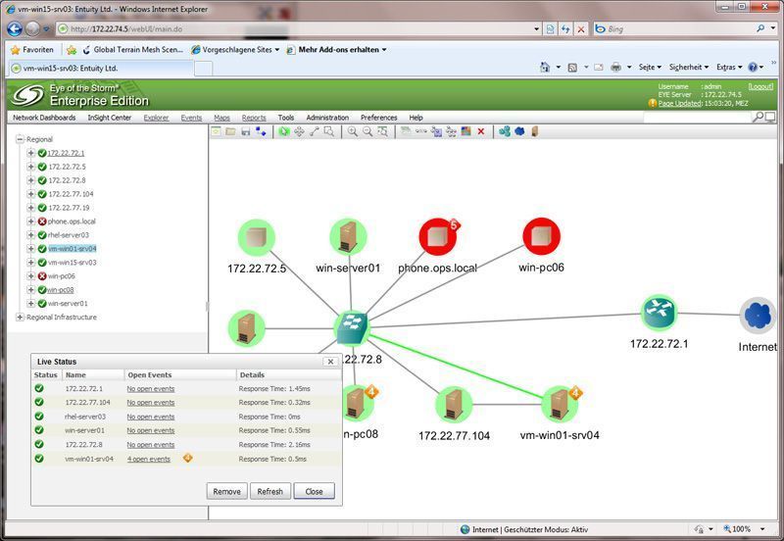This screenshot has height=541, width=784.
Task: Select the pan move arrows tool
Action: tap(299, 131)
